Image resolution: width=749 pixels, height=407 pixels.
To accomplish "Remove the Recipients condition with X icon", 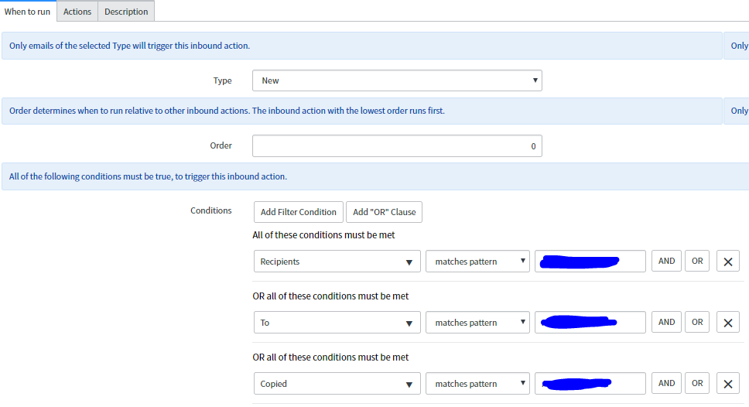I will pos(728,262).
